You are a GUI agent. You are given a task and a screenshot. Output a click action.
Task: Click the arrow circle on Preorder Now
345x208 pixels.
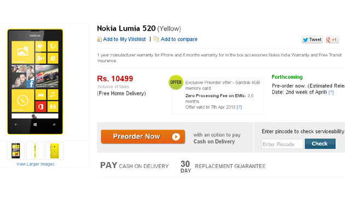coord(176,137)
